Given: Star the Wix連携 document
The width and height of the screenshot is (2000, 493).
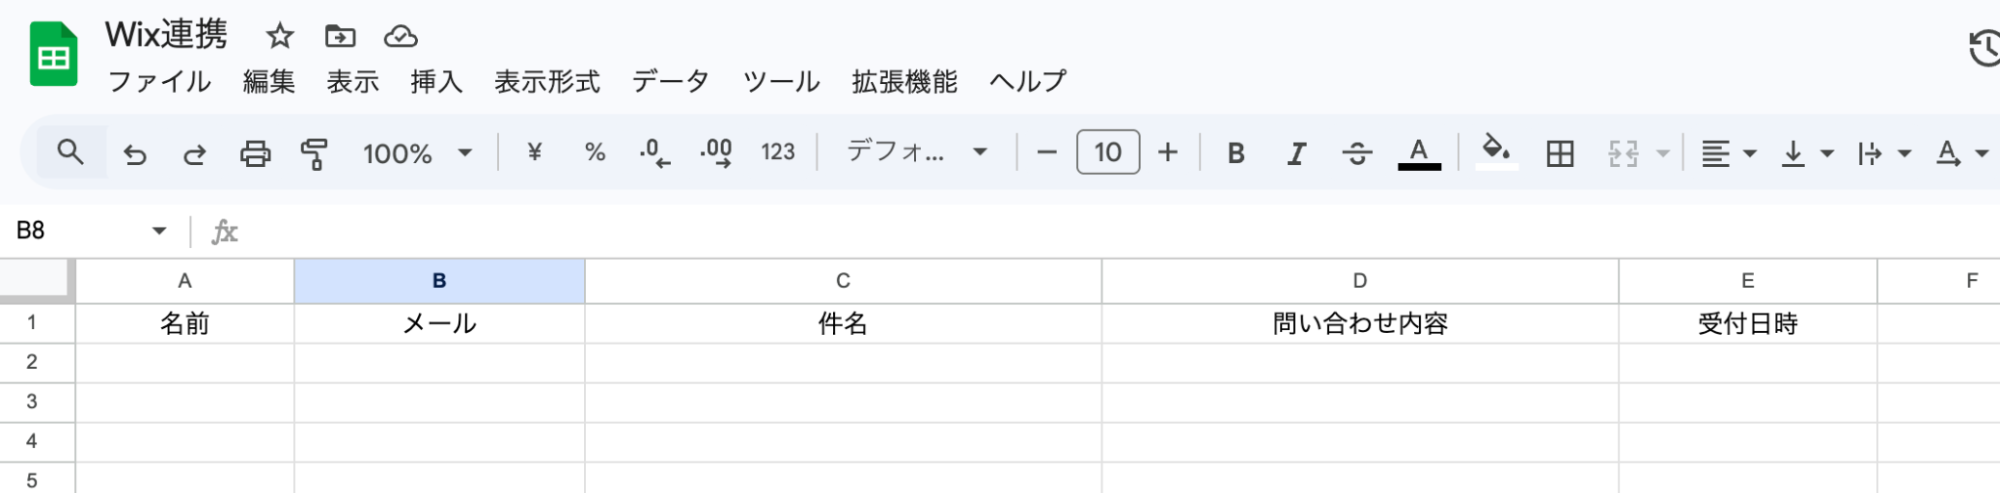Looking at the screenshot, I should tap(280, 37).
